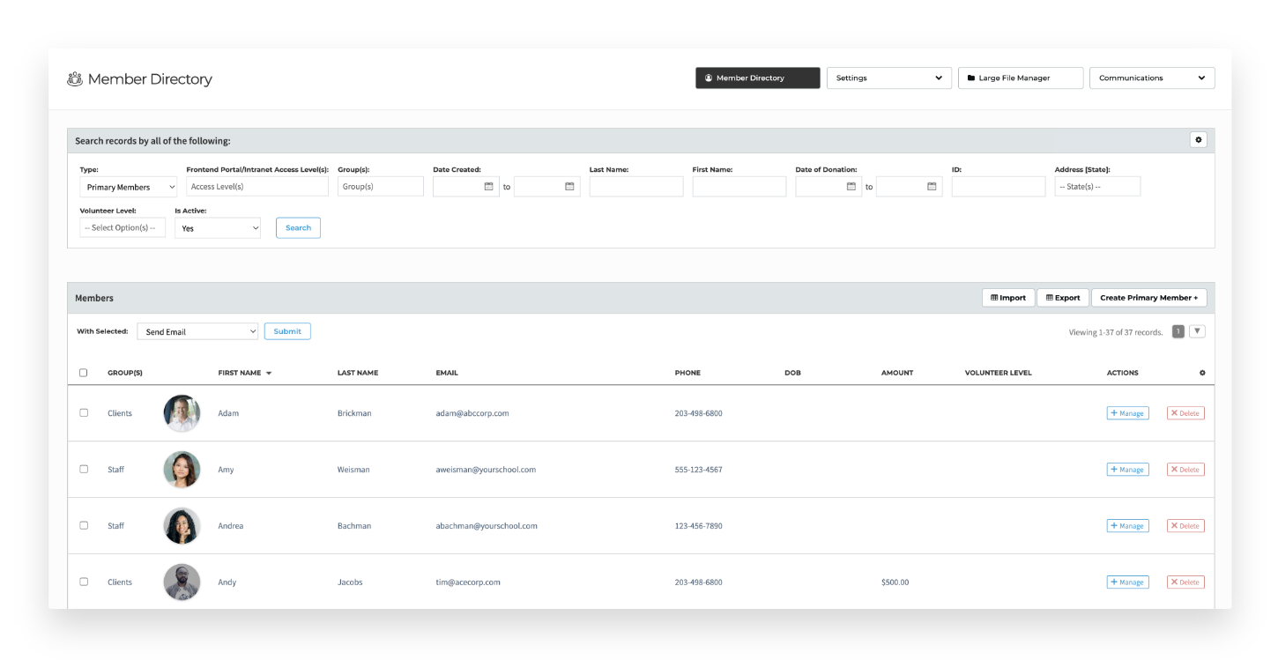Click the Export spreadsheet icon

coord(1050,297)
